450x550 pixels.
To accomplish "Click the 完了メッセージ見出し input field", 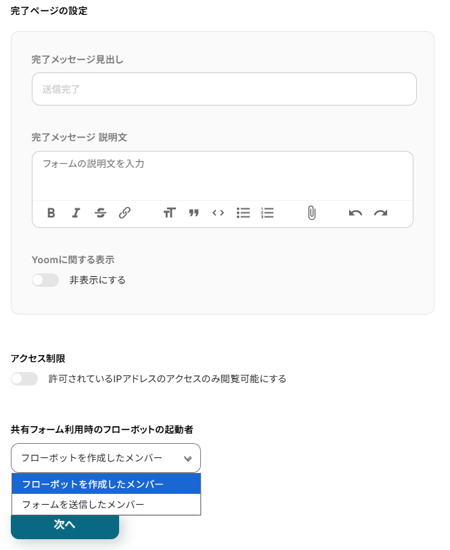I will point(223,89).
